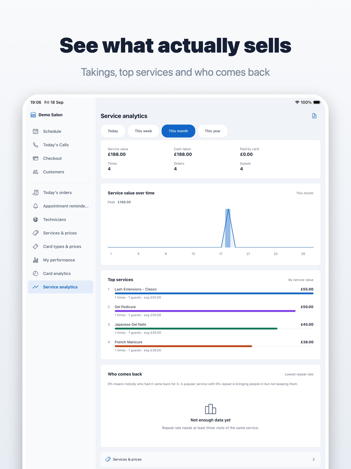Click the Customers people icon
The width and height of the screenshot is (351, 469).
tap(36, 172)
